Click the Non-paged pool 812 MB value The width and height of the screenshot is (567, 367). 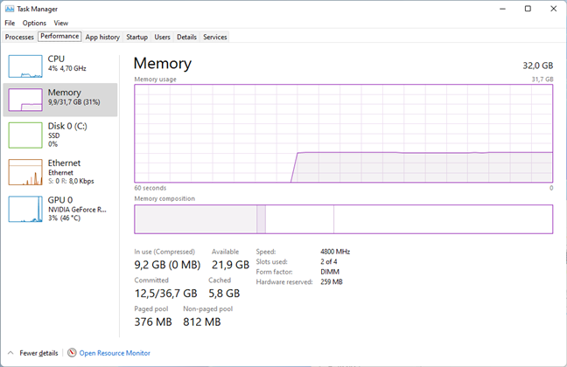[202, 322]
